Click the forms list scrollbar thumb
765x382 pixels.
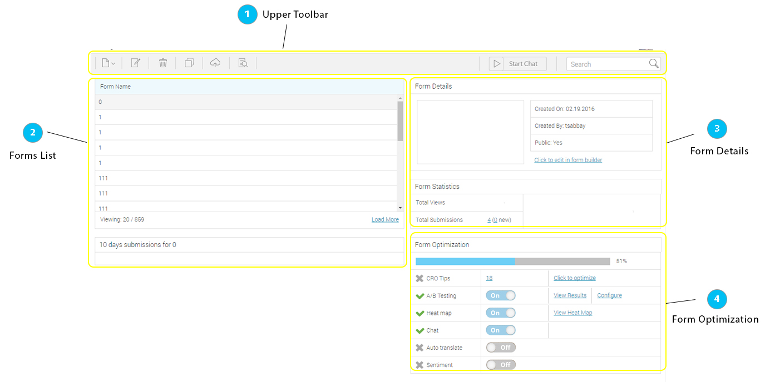click(400, 121)
